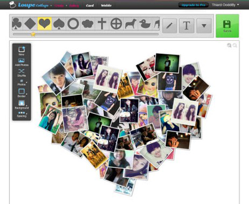Image resolution: width=249 pixels, height=204 pixels.
Task: Click the green-tinted photo at top right of heart
Action: tap(167, 63)
